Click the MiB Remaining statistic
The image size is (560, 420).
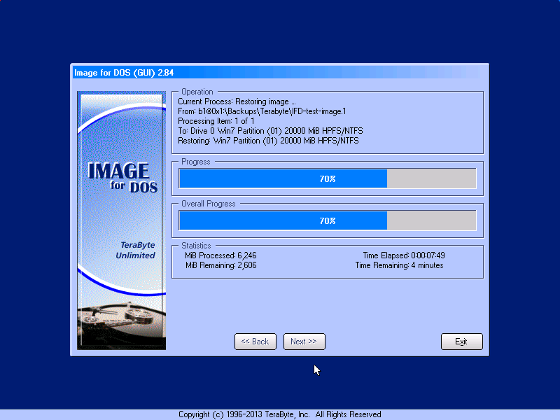tap(220, 265)
